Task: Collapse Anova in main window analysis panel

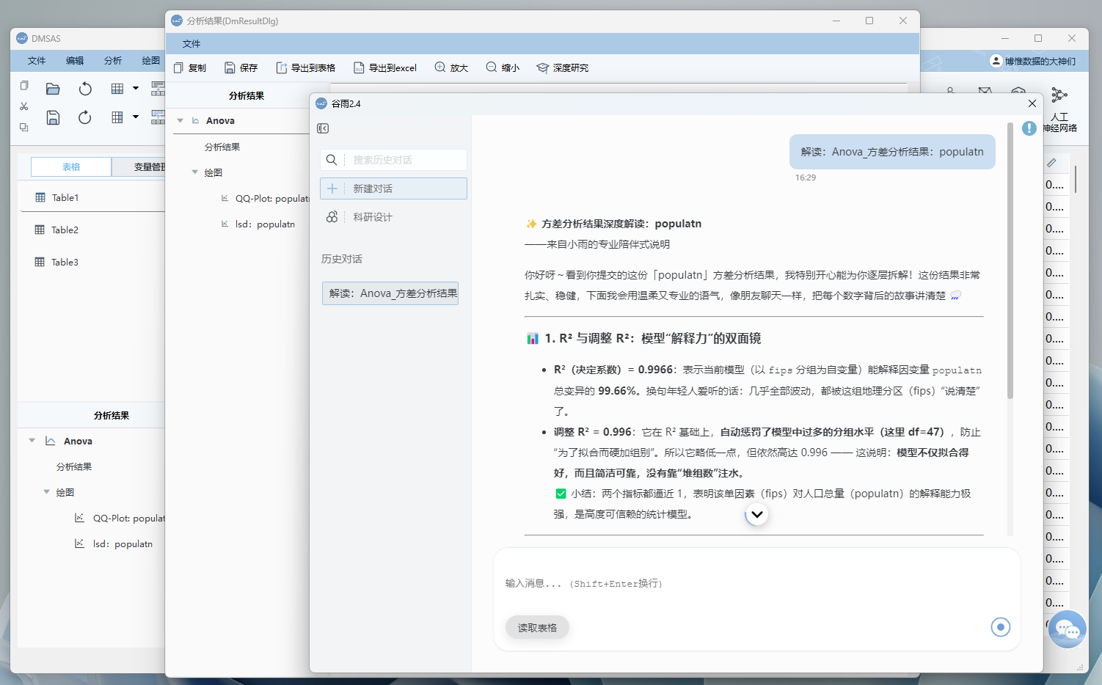Action: pos(32,441)
